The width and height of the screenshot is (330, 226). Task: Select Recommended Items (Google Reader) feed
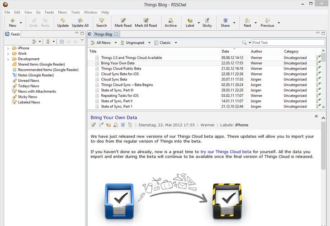pyautogui.click(x=48, y=70)
